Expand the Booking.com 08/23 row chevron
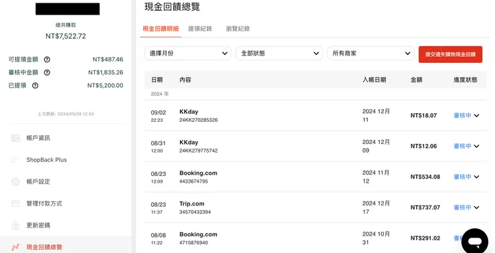Screen dimensions: 495x253 [476, 177]
